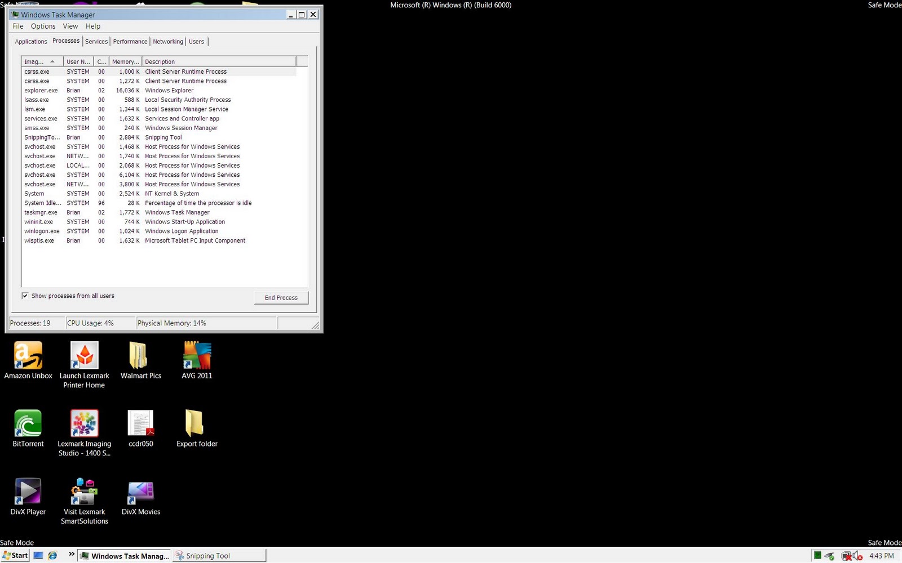Click the AVG 2011 desktop icon
Screen dimensions: 902x563
[197, 355]
